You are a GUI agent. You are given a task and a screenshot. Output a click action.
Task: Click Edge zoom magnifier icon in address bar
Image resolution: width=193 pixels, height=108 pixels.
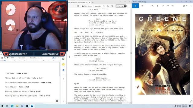point(104,6)
